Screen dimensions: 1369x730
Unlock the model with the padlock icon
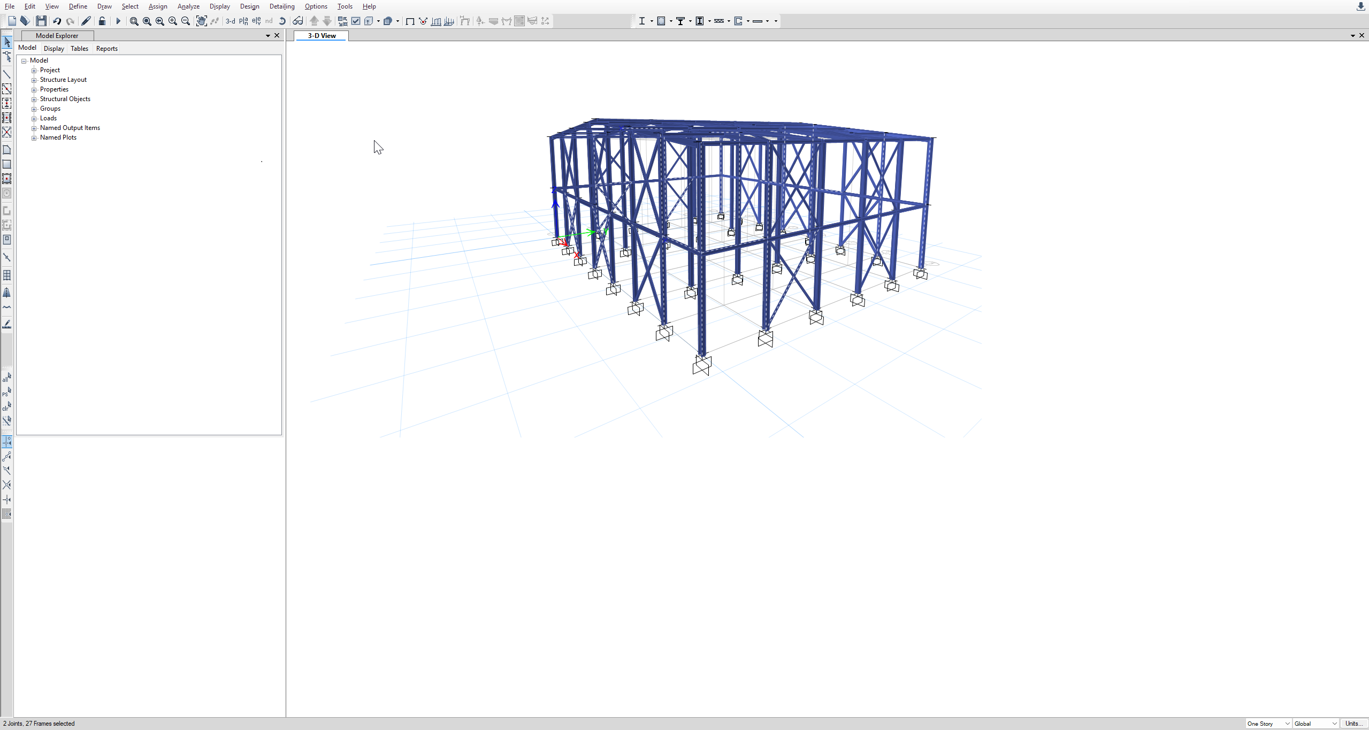102,21
